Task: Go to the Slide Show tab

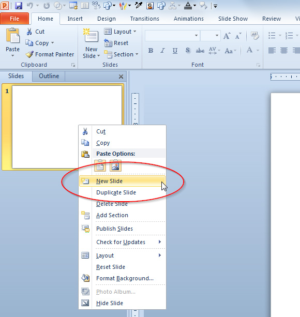Action: click(233, 19)
